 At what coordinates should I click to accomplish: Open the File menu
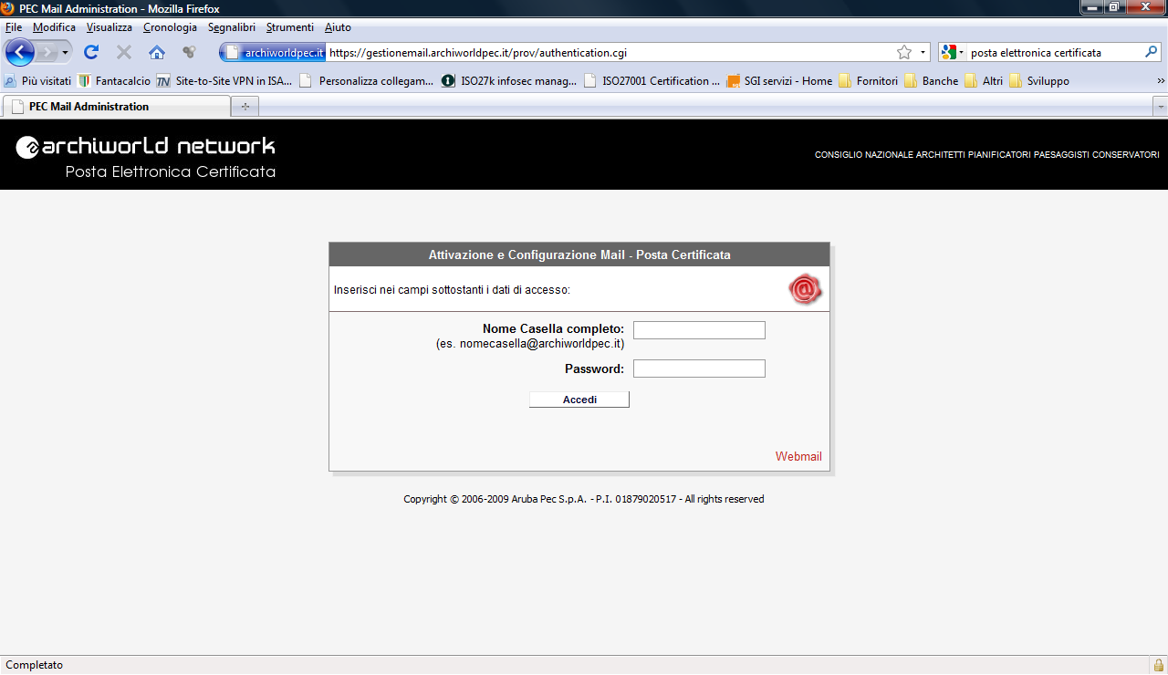pyautogui.click(x=14, y=27)
